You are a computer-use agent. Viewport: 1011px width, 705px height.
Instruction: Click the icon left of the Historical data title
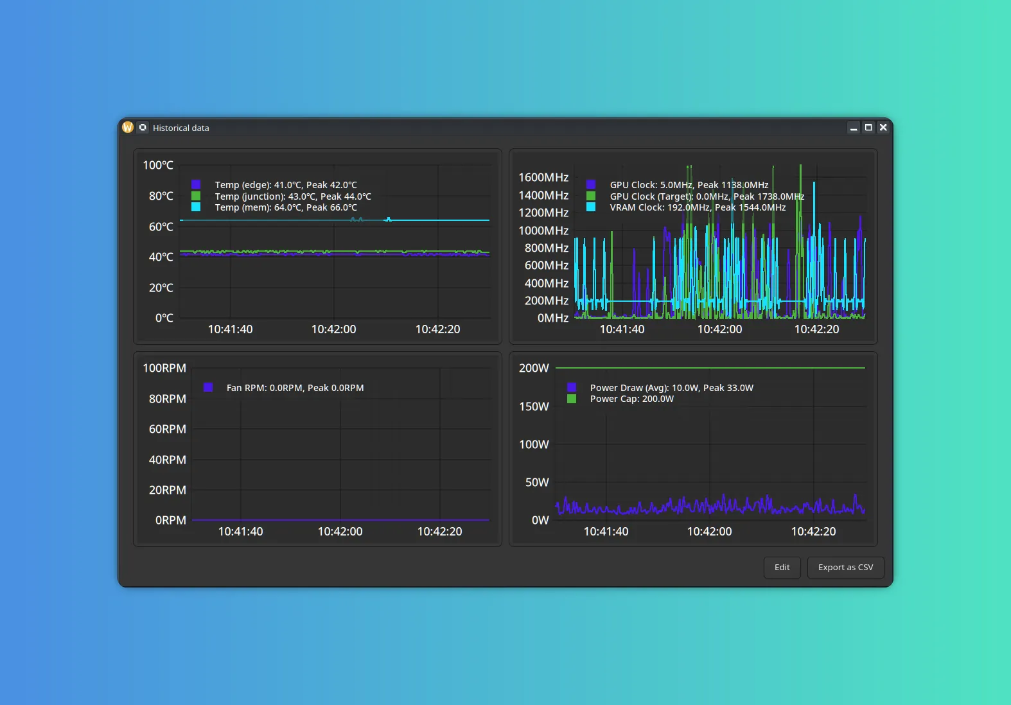click(x=143, y=127)
